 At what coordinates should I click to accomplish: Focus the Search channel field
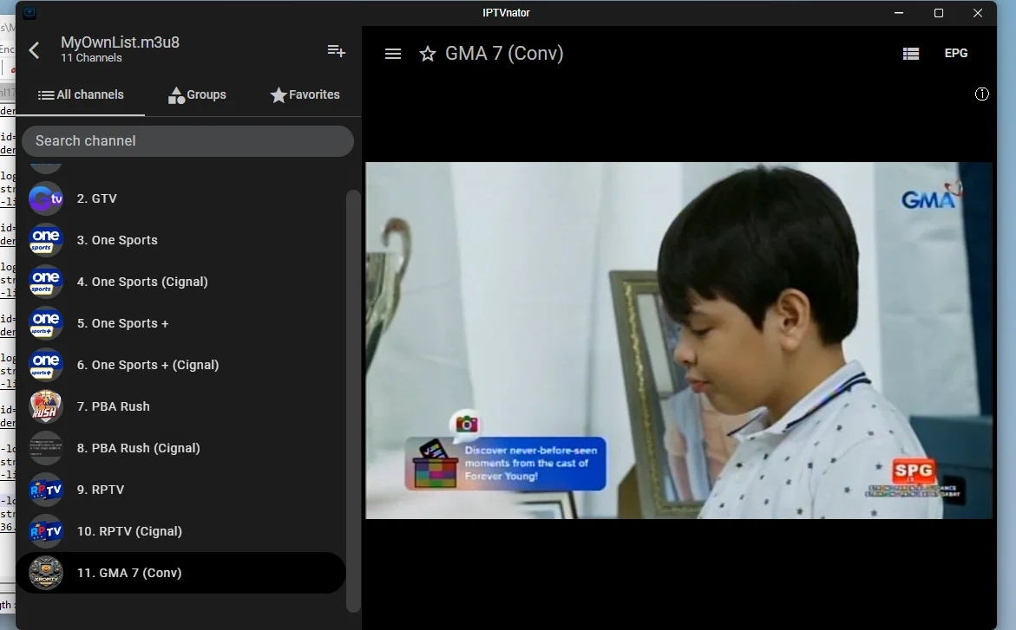tap(188, 140)
